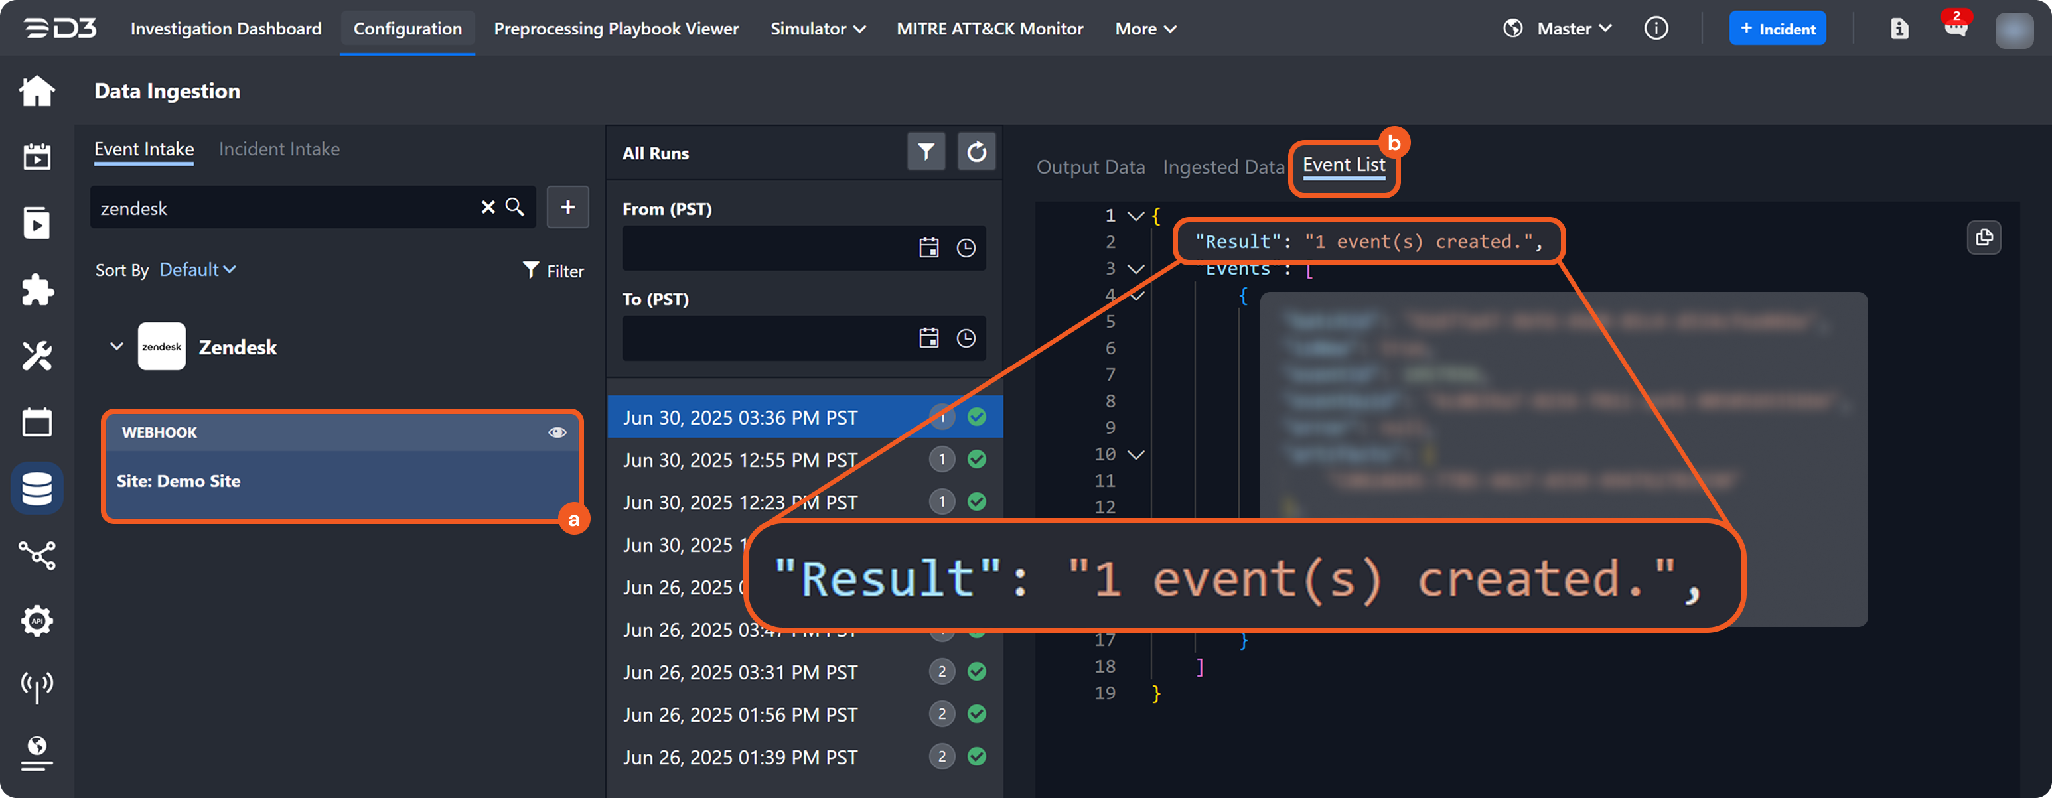Click the Filter funnel next to Sort By
The height and width of the screenshot is (798, 2052).
point(553,271)
